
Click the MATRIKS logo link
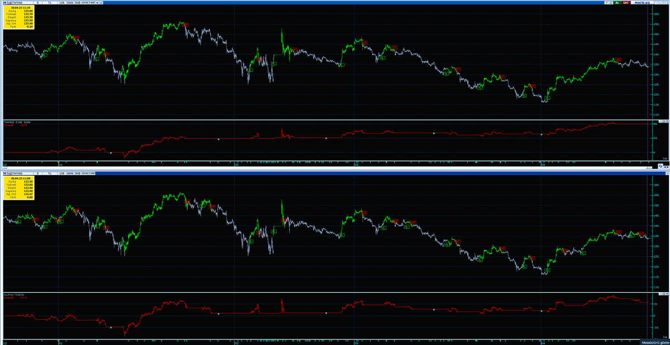click(642, 2)
